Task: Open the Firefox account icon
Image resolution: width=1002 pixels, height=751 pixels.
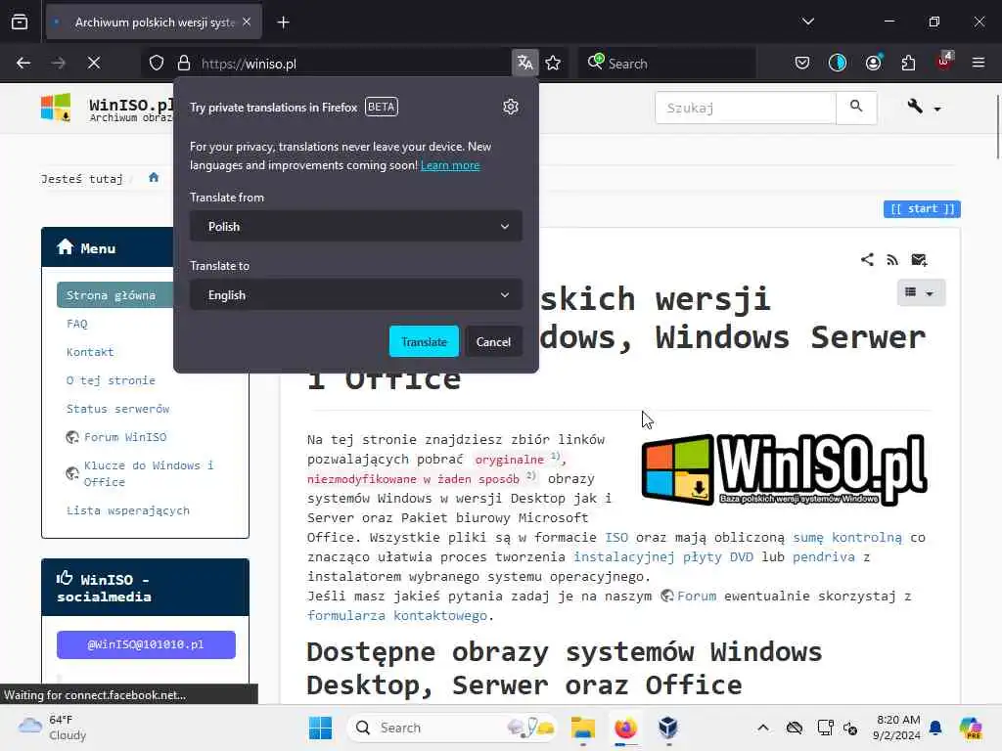Action: (x=874, y=63)
